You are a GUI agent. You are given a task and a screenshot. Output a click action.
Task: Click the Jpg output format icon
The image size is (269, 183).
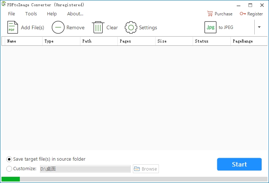point(210,27)
